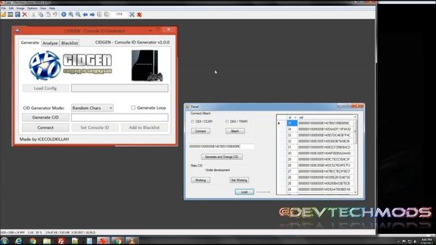This screenshot has height=245, width=436.
Task: Click the Open folder icon in IrfanView toolbar
Action: [x=3, y=14]
